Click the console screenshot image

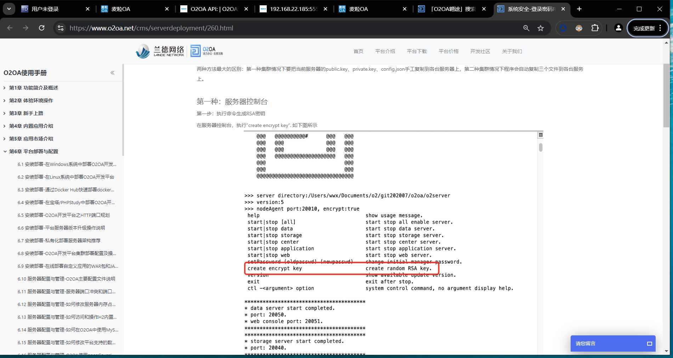(393, 243)
